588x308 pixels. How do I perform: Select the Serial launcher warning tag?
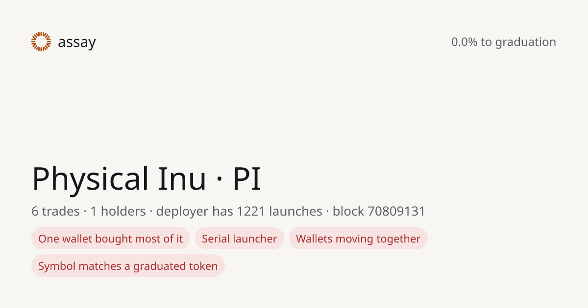point(240,239)
